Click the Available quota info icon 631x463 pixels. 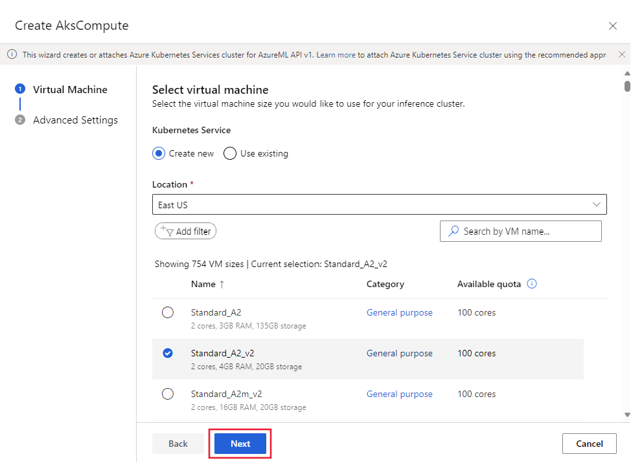point(531,283)
